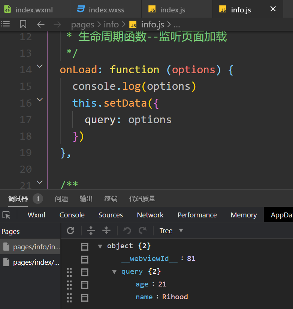Click the debugger badge showing 1
The image size is (293, 309).
pos(38,199)
